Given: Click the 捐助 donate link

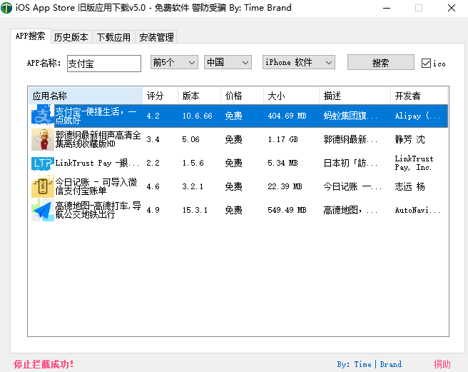Looking at the screenshot, I should pyautogui.click(x=442, y=364).
